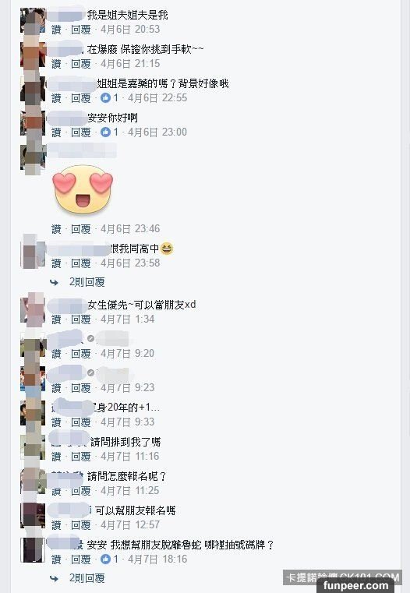Reply to the comment 可以幫朋友報名嗎
This screenshot has height=593, width=410.
81,525
